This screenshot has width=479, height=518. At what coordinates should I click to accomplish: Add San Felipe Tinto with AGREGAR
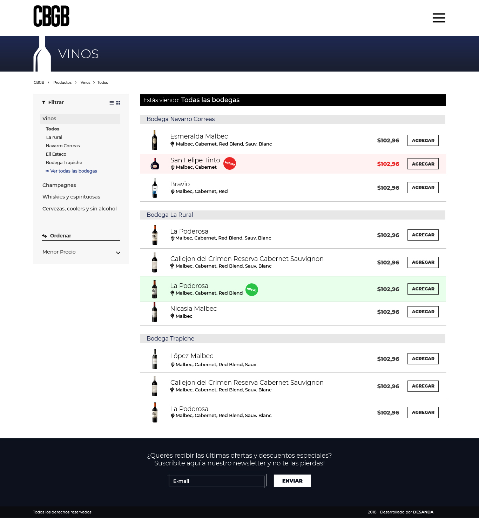tap(423, 164)
